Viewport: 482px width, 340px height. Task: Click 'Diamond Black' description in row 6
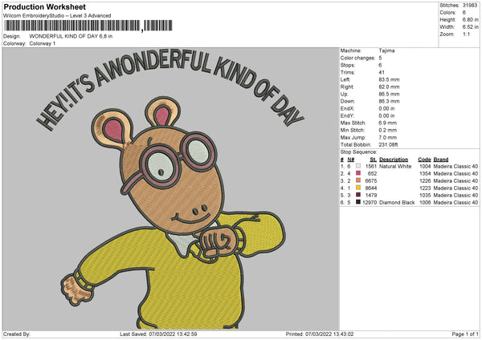click(397, 203)
